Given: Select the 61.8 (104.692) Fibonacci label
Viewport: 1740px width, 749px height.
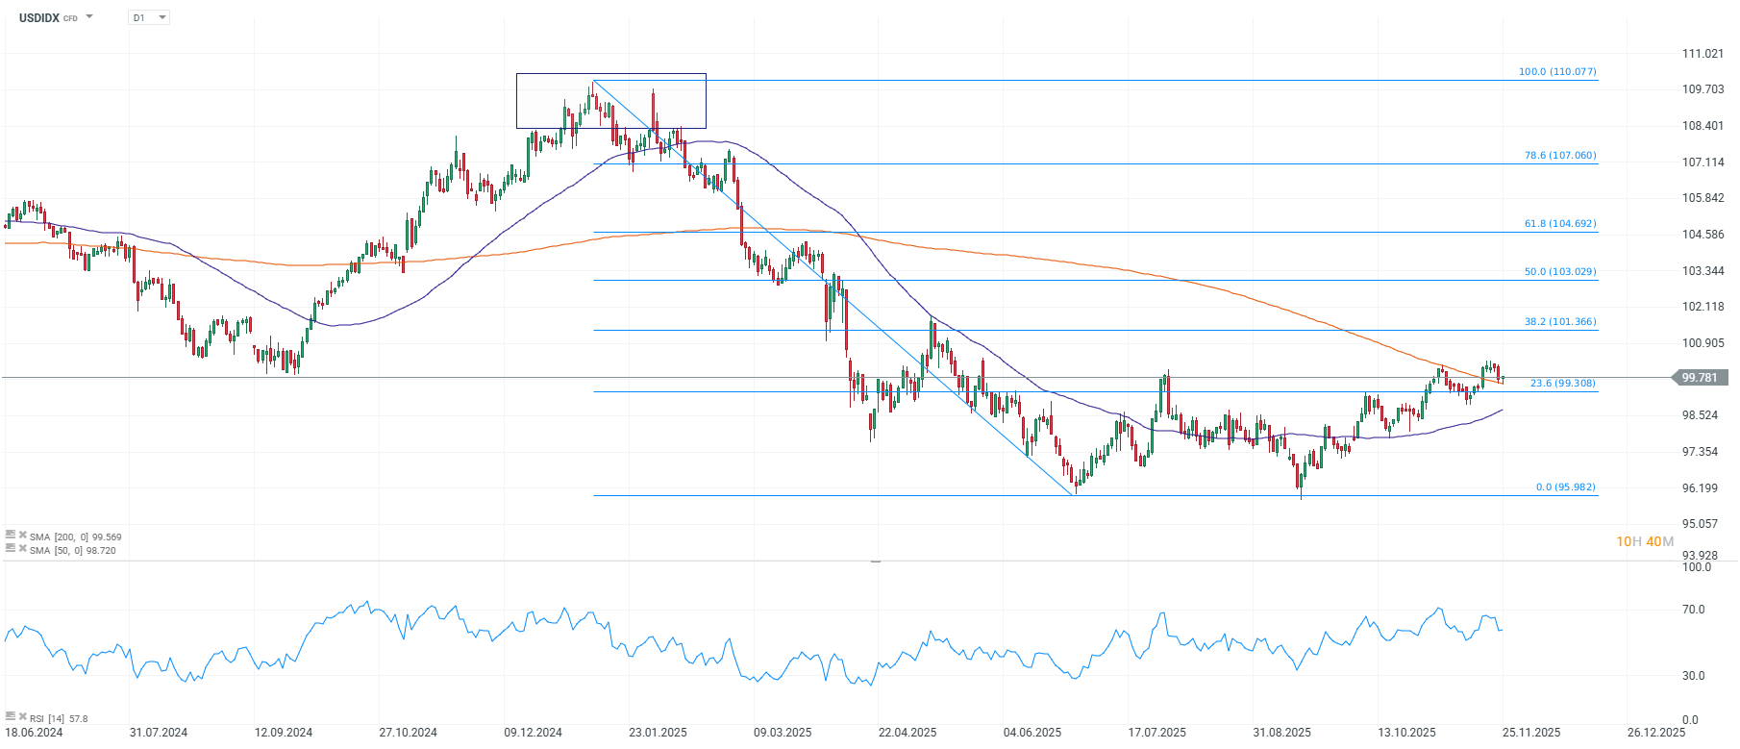Looking at the screenshot, I should pos(1560,224).
